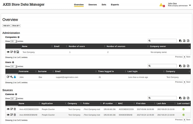193x124 pixels.
Task: Click Next in Cameras table pagination
Action: (x=188, y=120)
